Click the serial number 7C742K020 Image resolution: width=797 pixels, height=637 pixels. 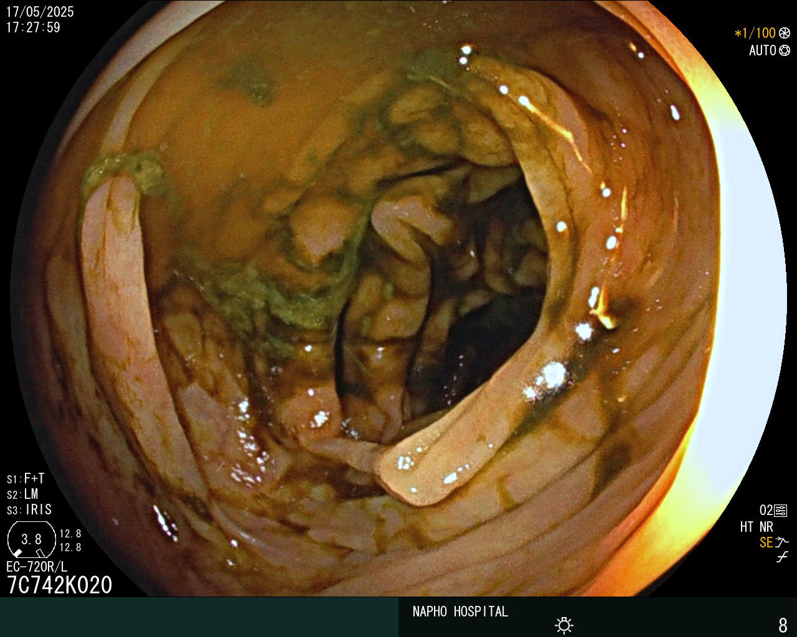click(59, 585)
